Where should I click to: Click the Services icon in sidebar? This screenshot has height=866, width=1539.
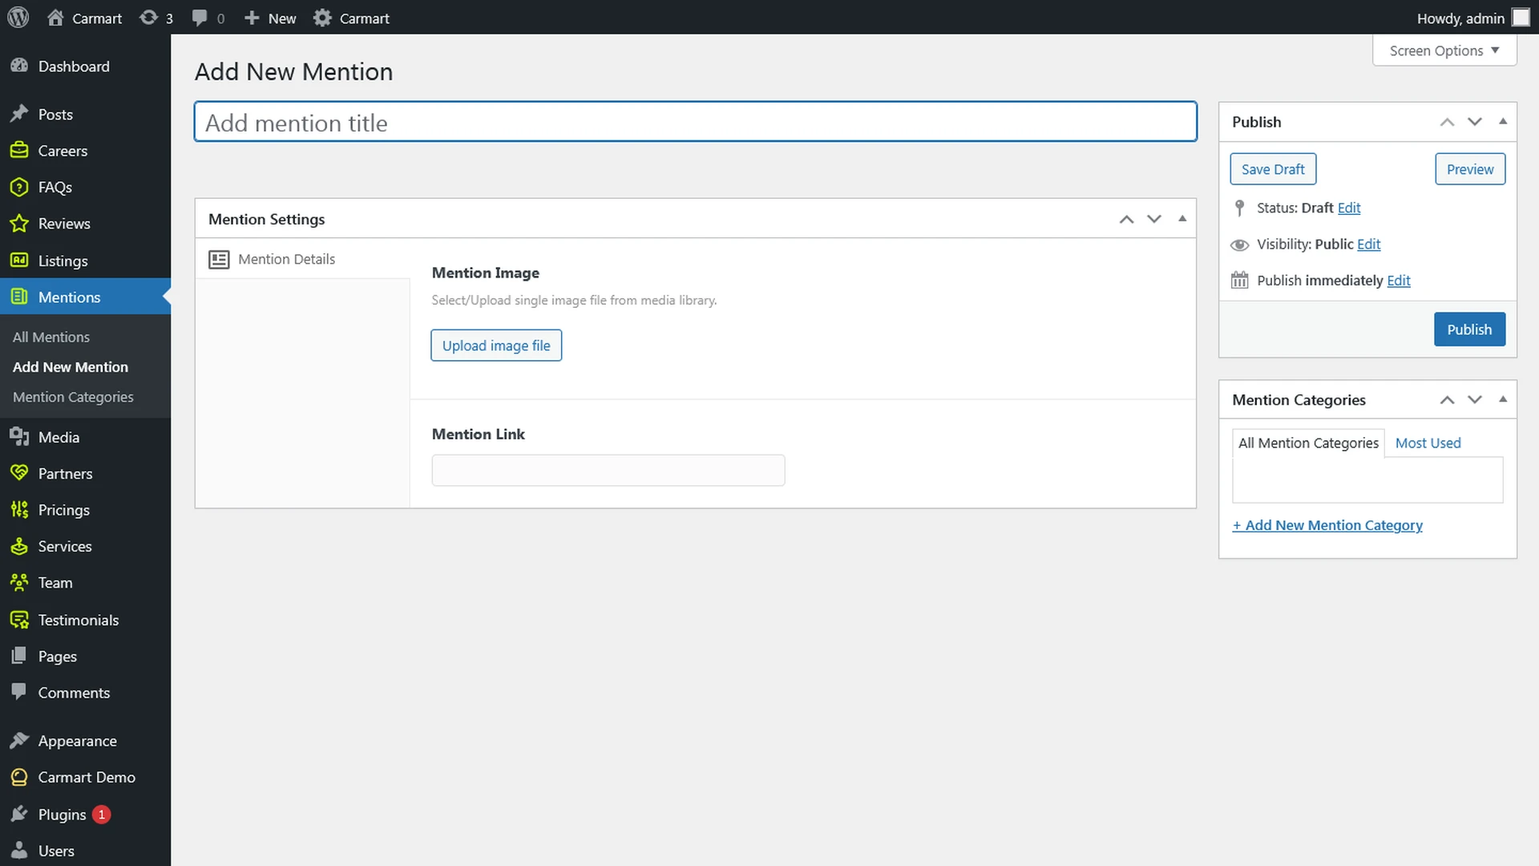pos(19,546)
